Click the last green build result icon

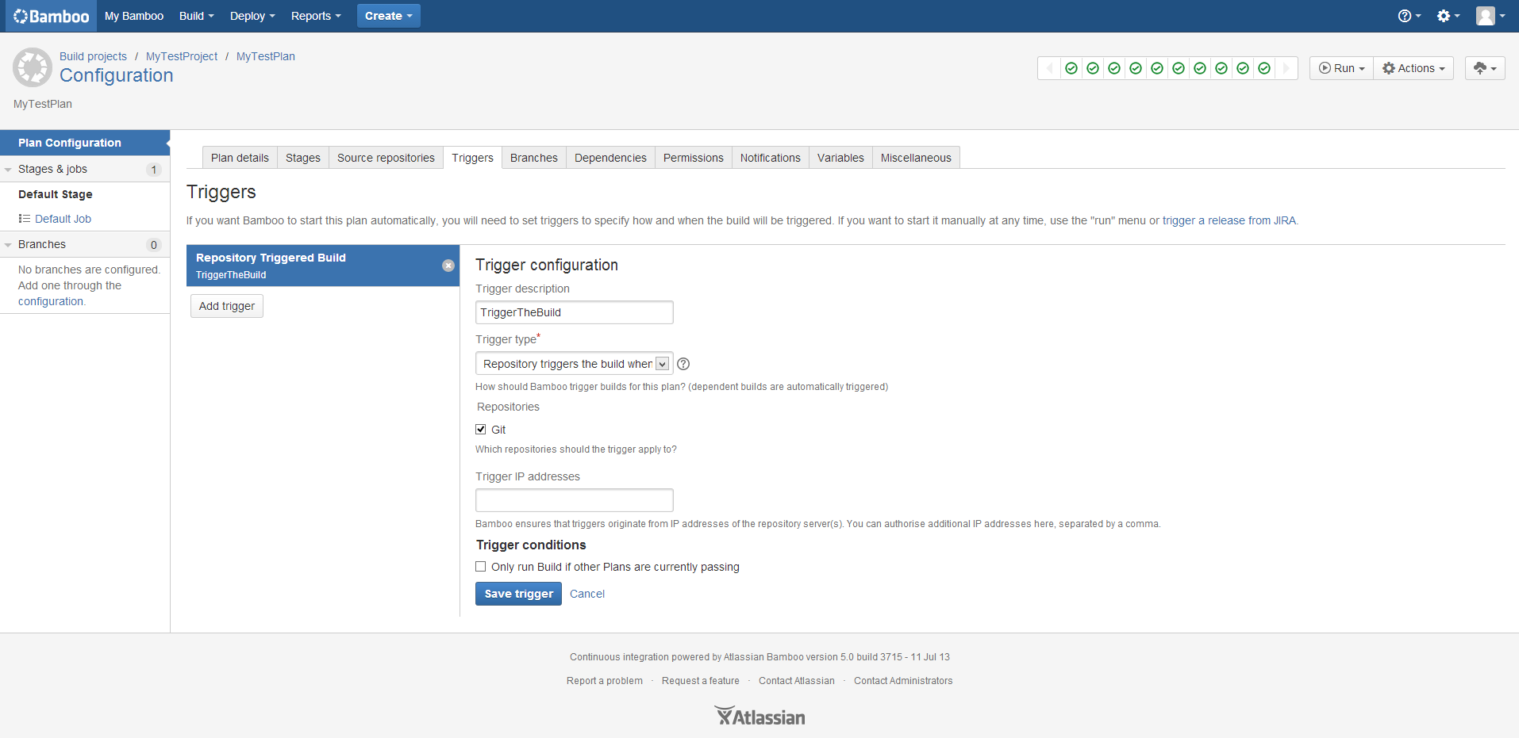[x=1264, y=68]
